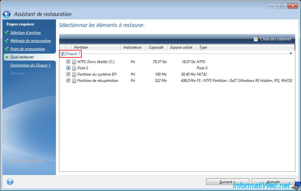Toggle the Disque 1 checkbox

[63, 54]
